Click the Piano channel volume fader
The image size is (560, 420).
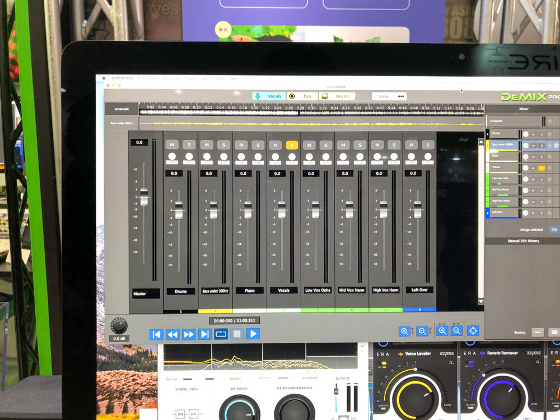(248, 209)
